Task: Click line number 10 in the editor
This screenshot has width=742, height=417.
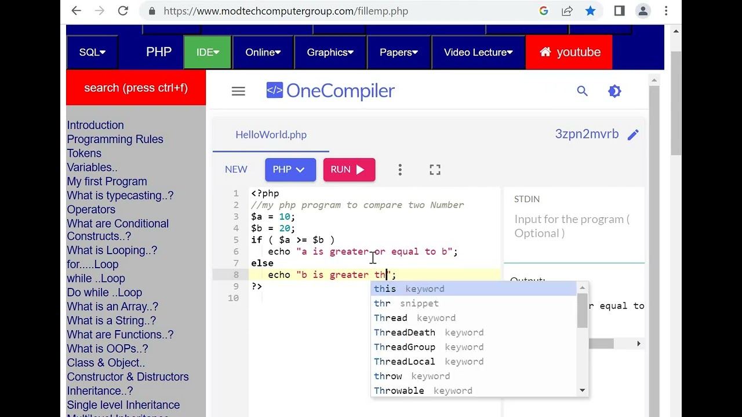Action: tap(233, 298)
